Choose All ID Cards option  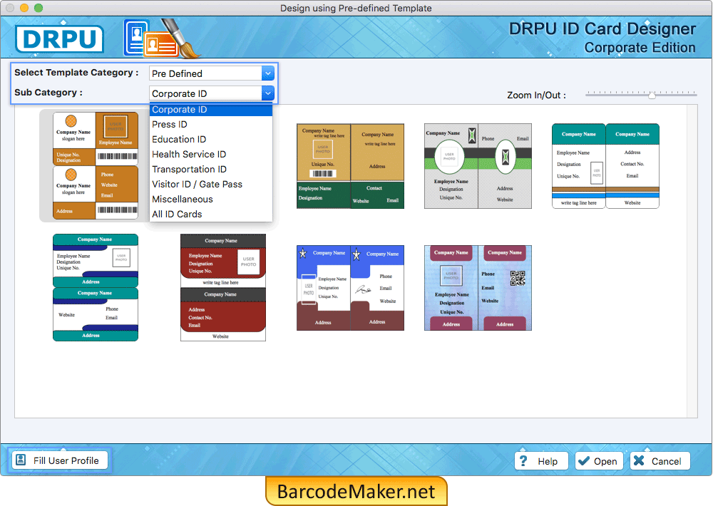click(211, 215)
